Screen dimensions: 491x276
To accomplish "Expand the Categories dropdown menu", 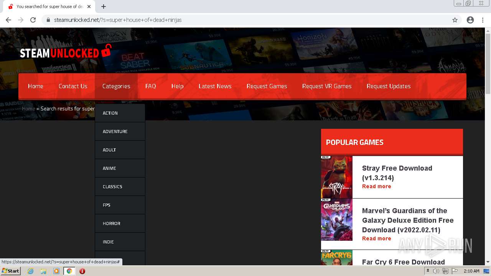I will click(116, 86).
